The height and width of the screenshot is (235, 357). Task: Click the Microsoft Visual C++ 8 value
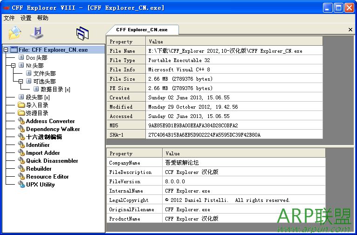pos(179,69)
